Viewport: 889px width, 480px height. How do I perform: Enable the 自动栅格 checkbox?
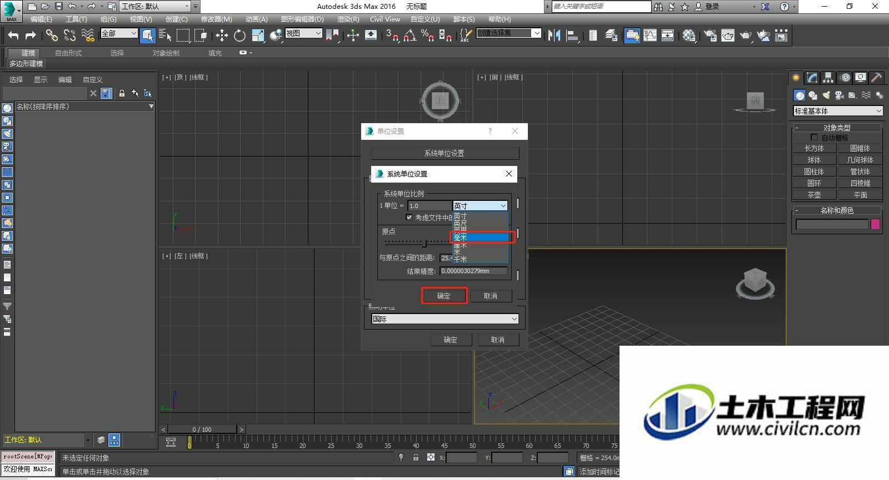(x=814, y=138)
